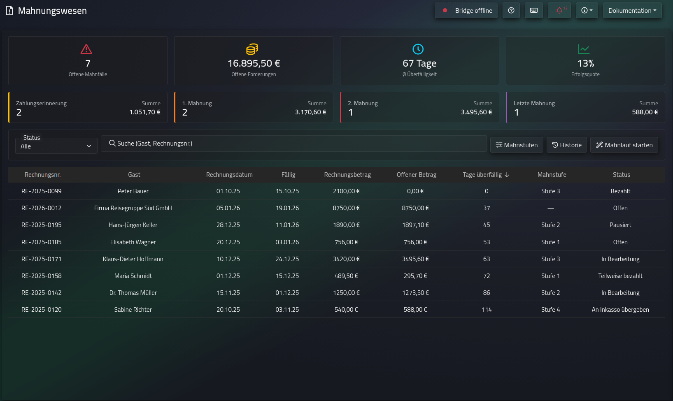Viewport: 673px width, 401px height.
Task: Click the magnifier icon in search box
Action: 112,143
